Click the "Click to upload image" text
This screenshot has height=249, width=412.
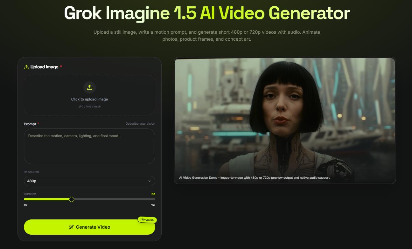89,99
